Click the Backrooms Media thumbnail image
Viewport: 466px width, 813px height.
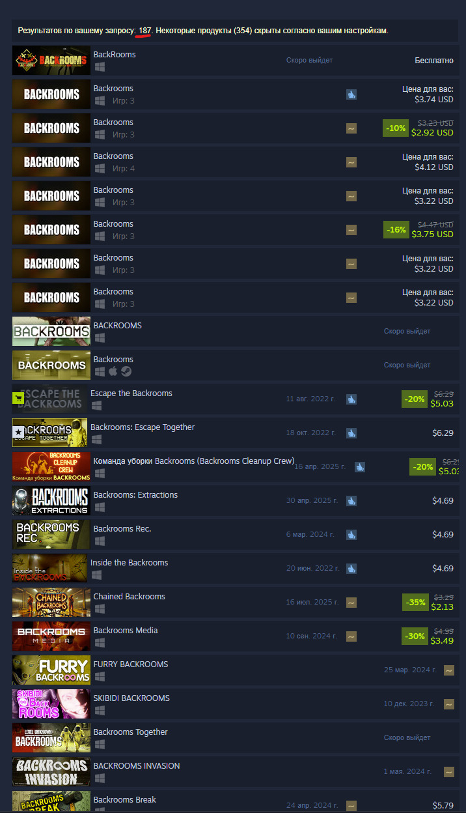51,636
